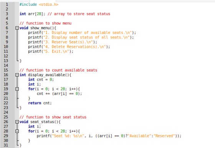Click the 'int i;' declaration on line 27
215x148 pixels.
click(35, 126)
